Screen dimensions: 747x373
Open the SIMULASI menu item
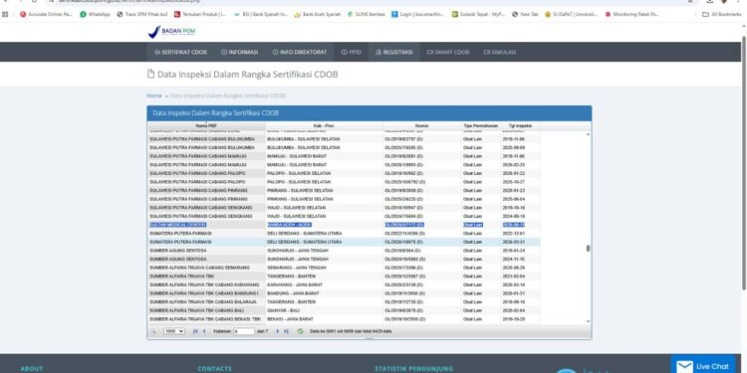500,52
